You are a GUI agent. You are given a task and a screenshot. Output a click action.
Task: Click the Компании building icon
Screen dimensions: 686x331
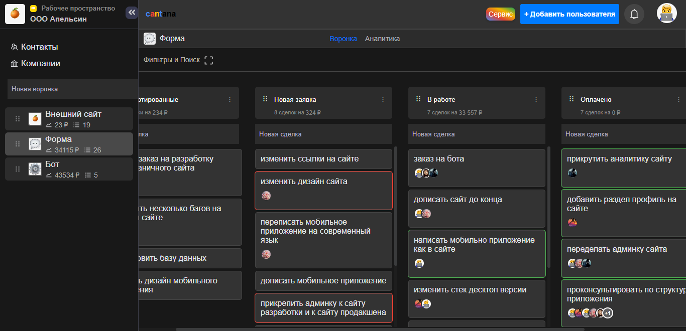tap(14, 64)
